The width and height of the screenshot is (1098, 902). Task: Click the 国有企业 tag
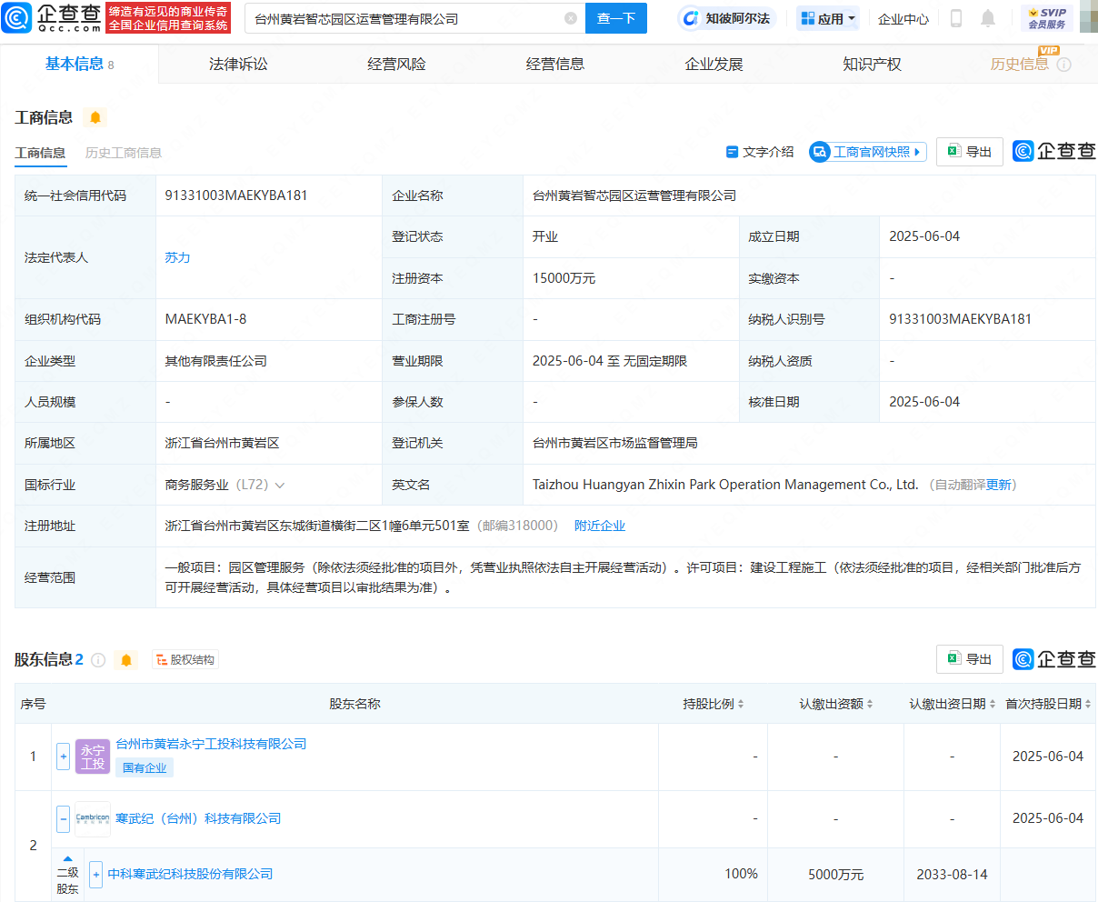(145, 767)
